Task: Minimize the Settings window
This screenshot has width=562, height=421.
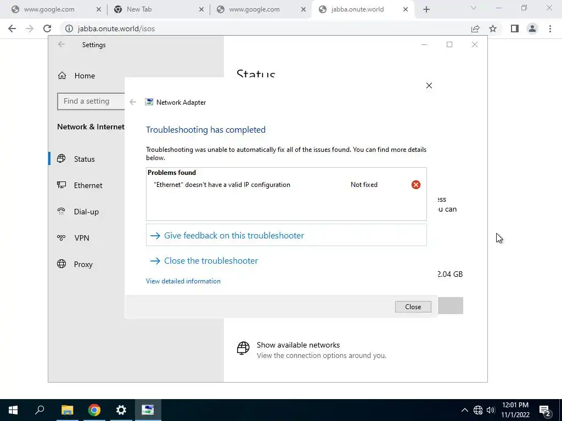Action: pyautogui.click(x=424, y=44)
